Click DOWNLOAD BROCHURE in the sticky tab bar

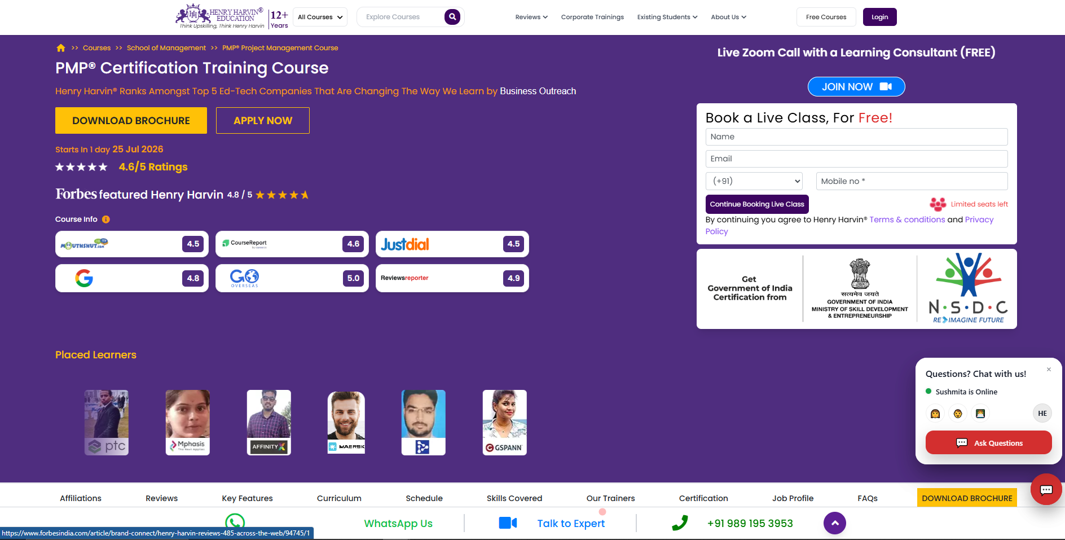tap(967, 498)
